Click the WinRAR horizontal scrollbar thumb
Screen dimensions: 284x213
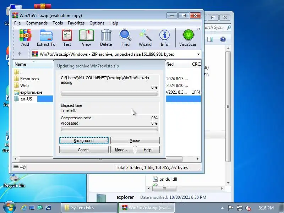click(100, 159)
